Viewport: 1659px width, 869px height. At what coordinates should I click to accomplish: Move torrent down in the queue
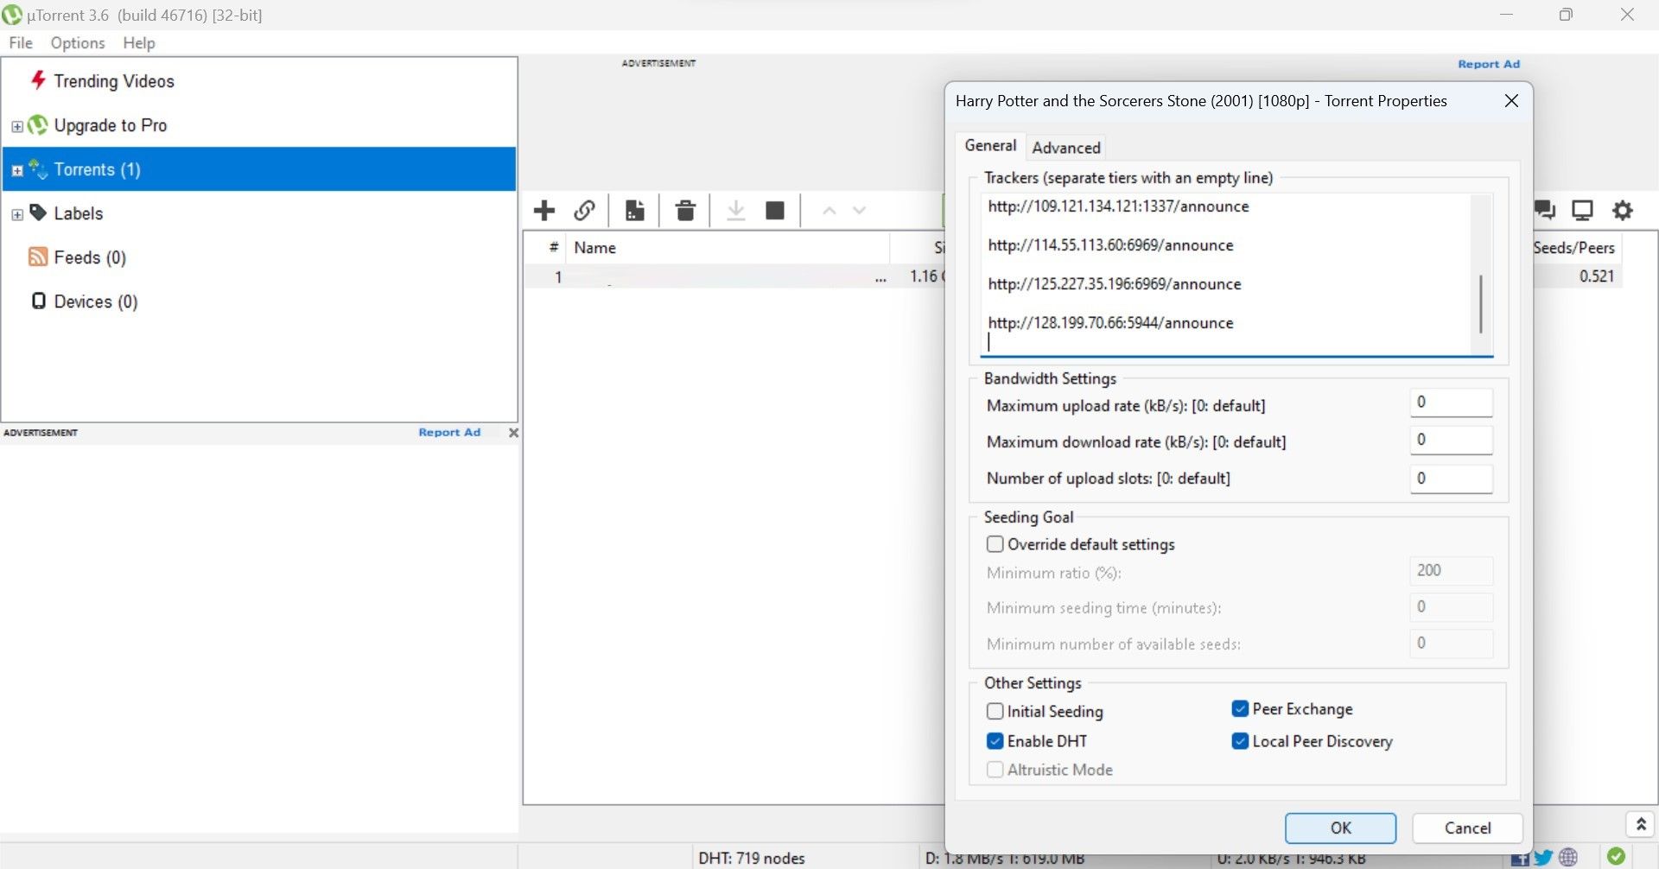(x=859, y=210)
